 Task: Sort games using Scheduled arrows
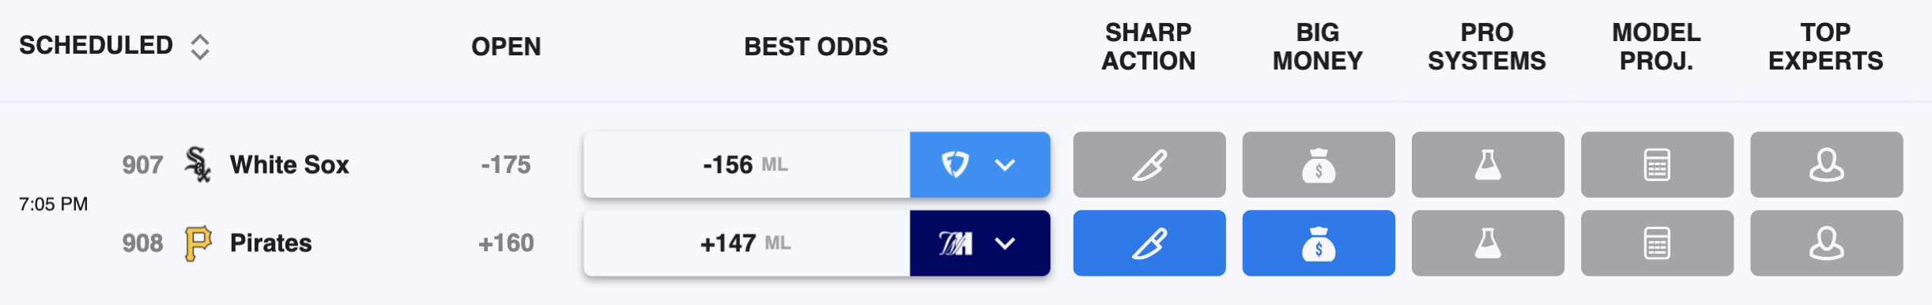[x=200, y=47]
